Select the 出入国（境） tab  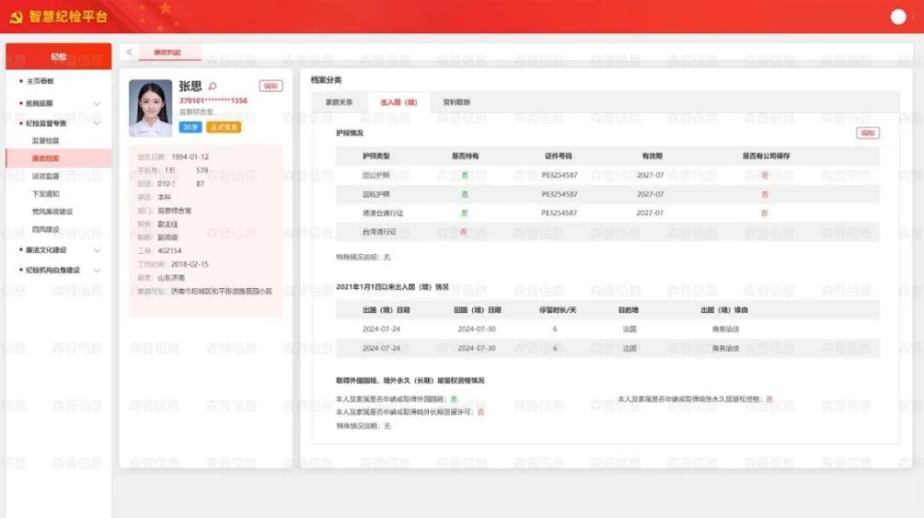pyautogui.click(x=398, y=102)
